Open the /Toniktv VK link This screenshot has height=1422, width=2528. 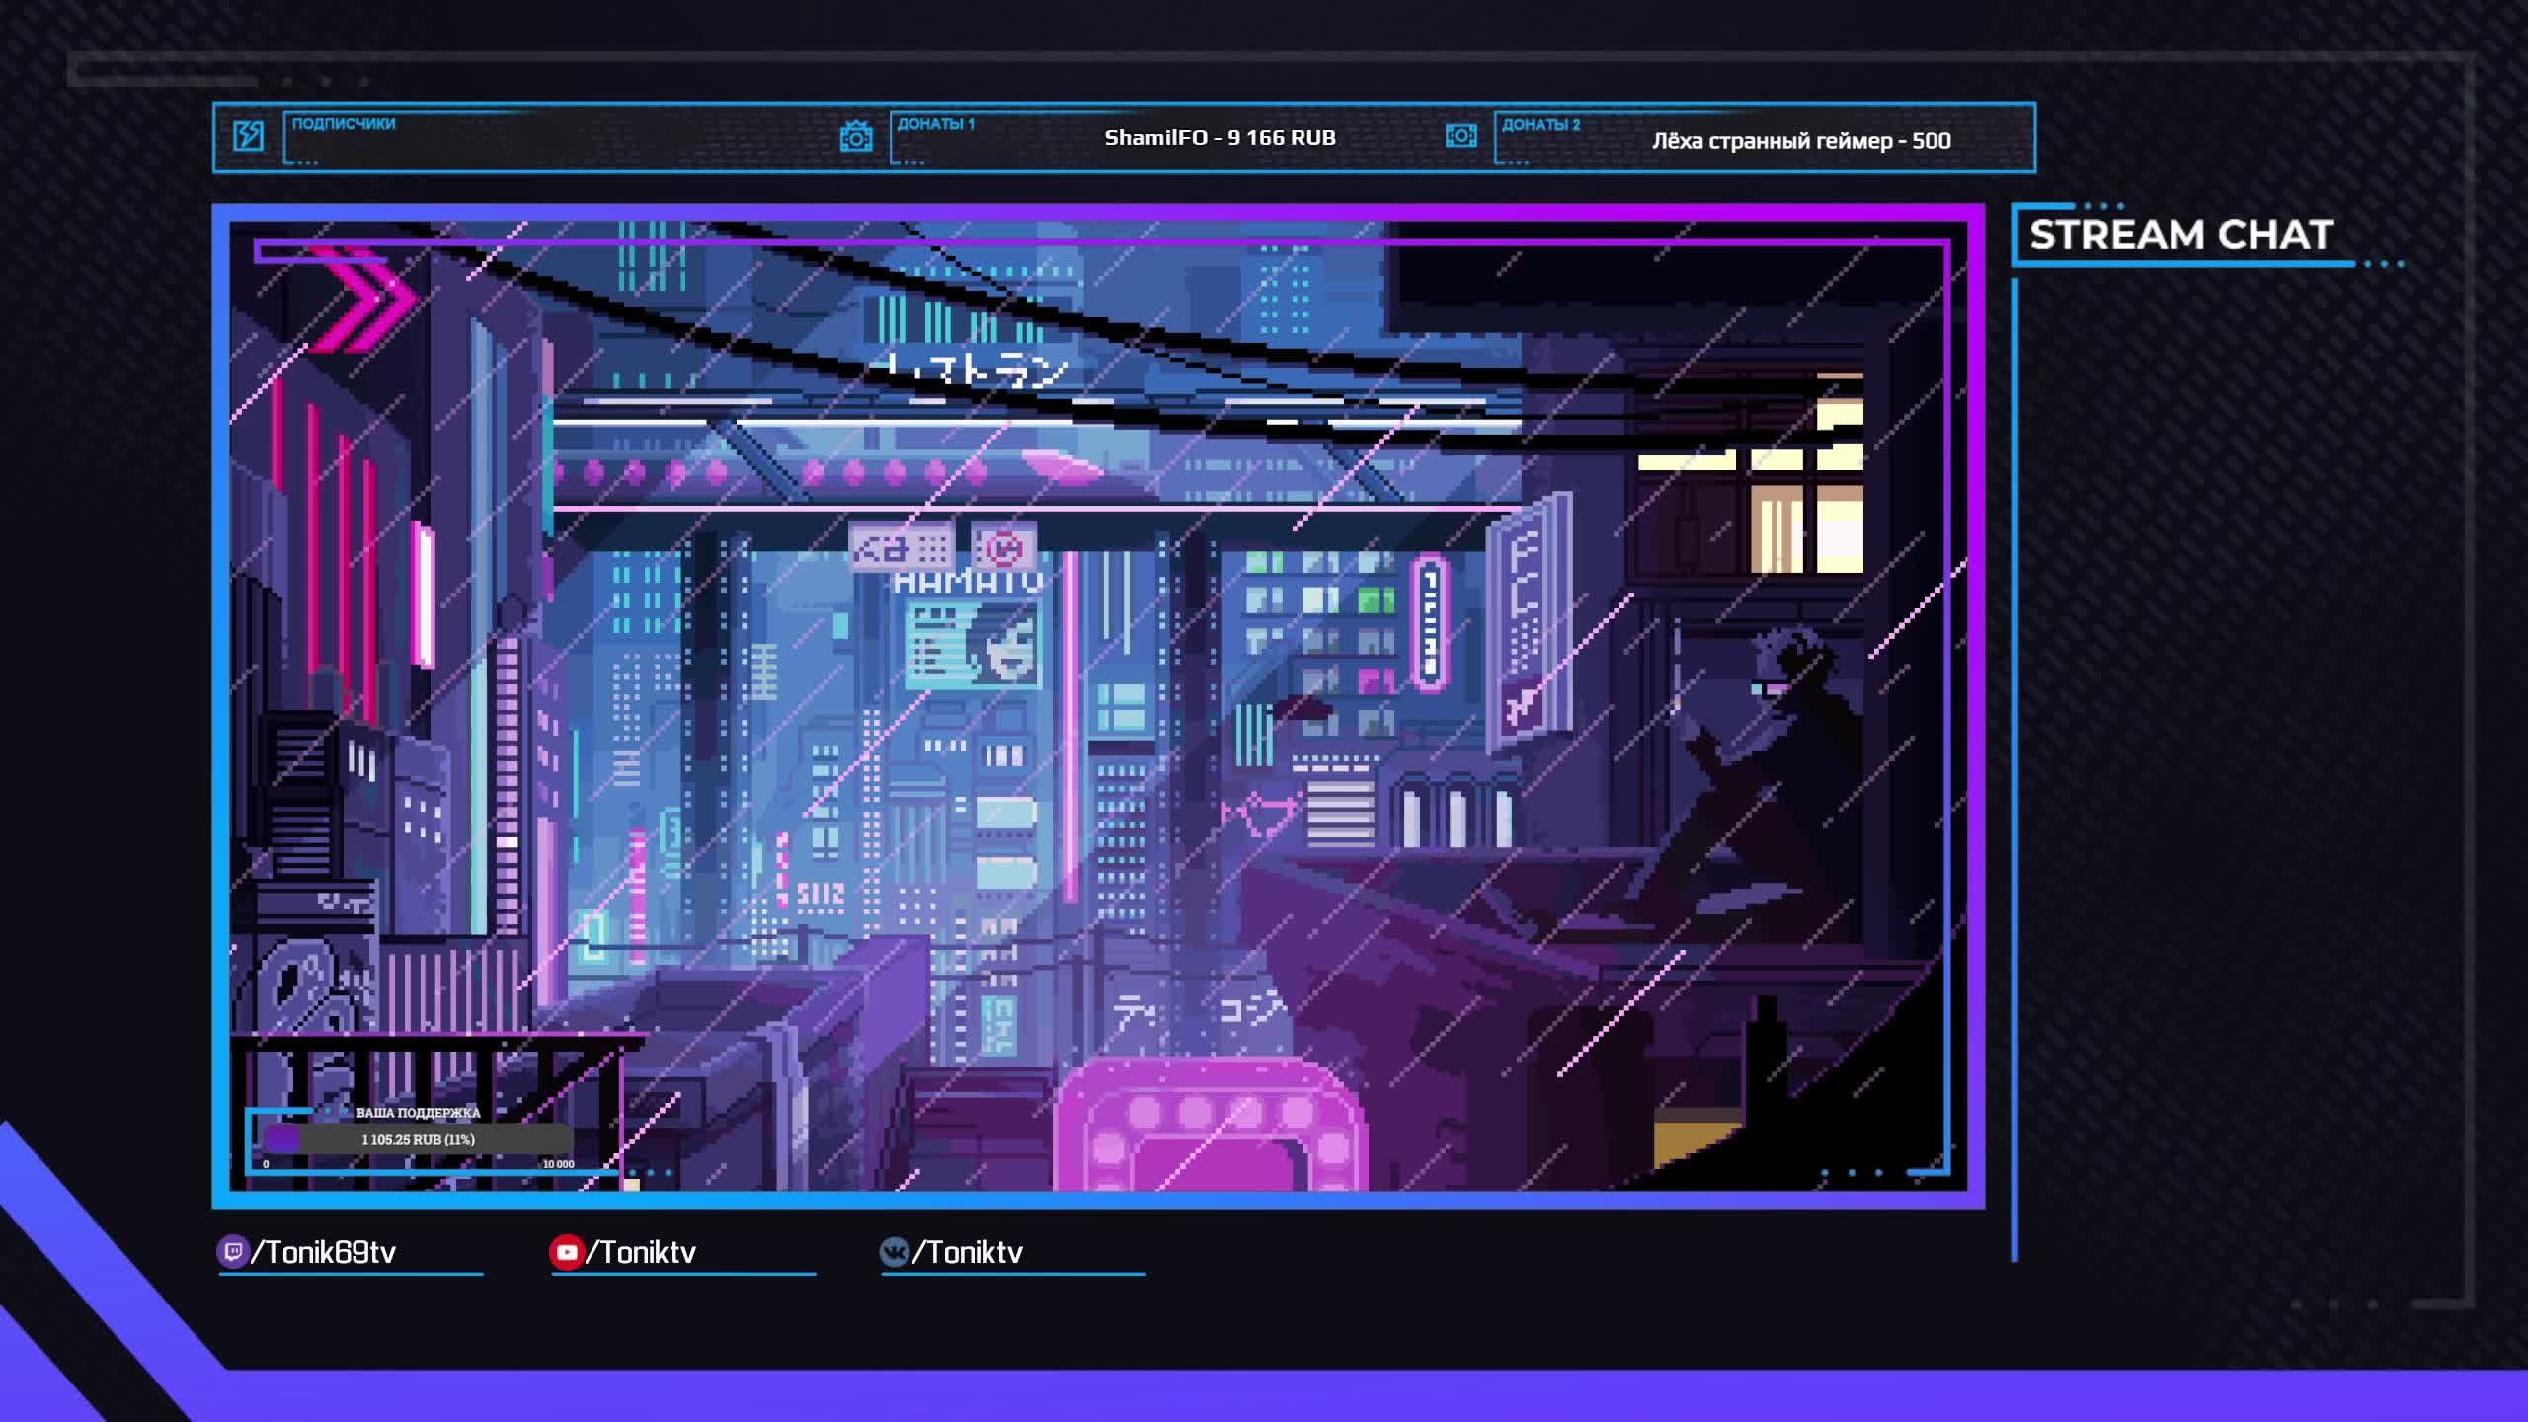pos(967,1252)
